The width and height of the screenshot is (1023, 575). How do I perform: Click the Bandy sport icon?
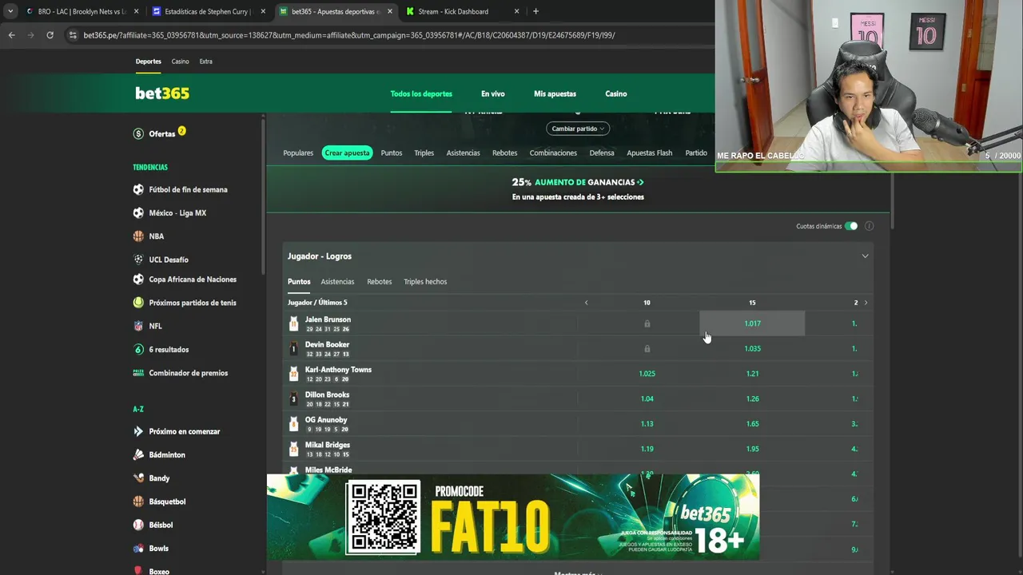point(138,478)
